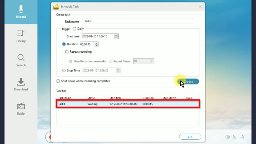Increase the Repeat Times count
Screen dimensions: 256x144
pos(152,60)
